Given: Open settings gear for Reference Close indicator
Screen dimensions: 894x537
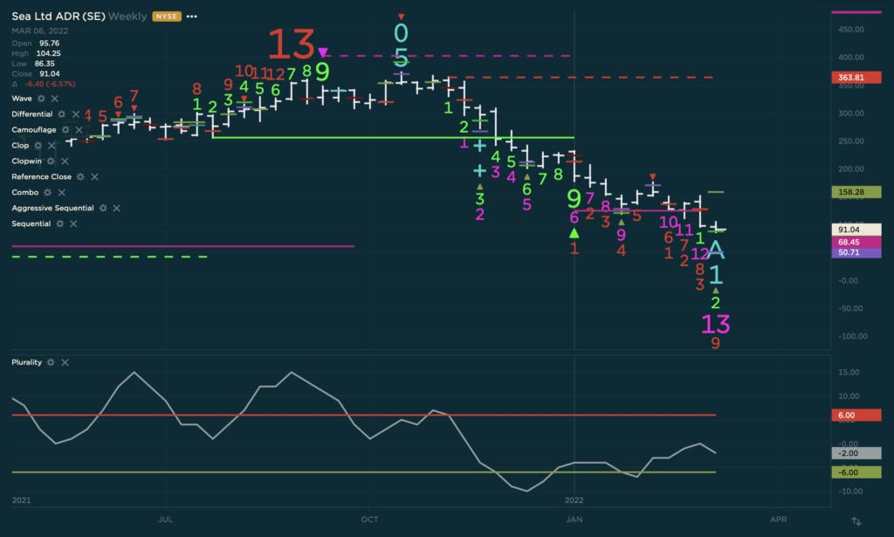Looking at the screenshot, I should [x=80, y=176].
